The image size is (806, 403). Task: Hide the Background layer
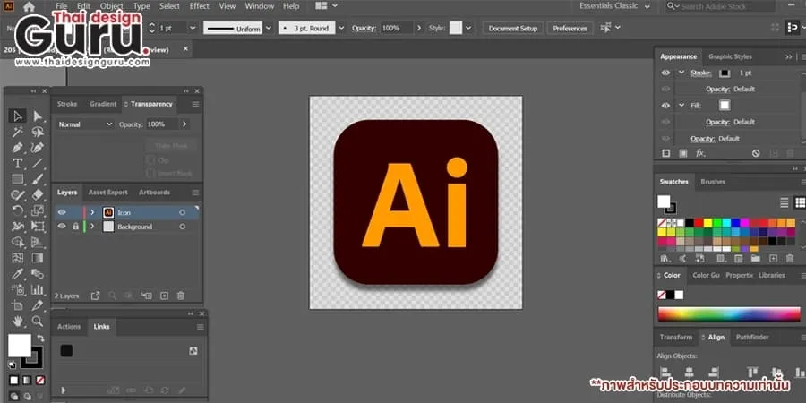click(x=62, y=227)
